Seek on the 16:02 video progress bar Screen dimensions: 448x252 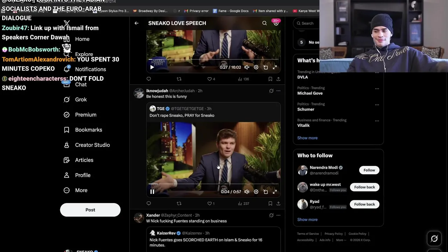pyautogui.click(x=213, y=59)
